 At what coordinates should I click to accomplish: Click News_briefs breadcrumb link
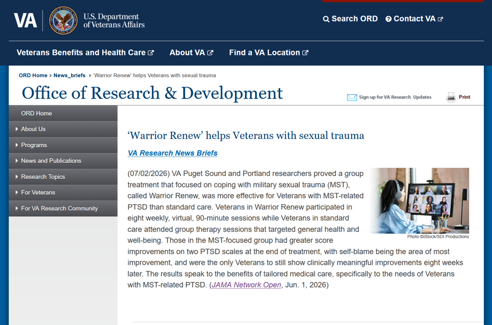coord(69,75)
